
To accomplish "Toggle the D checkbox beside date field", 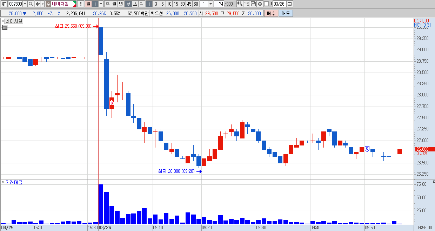I will [266, 4].
